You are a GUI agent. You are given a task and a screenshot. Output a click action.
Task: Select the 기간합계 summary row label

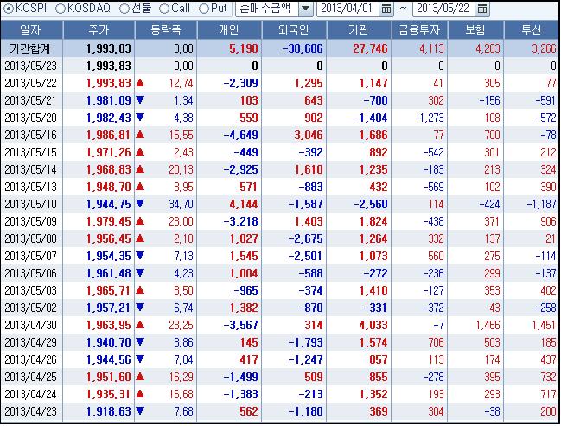coord(30,48)
